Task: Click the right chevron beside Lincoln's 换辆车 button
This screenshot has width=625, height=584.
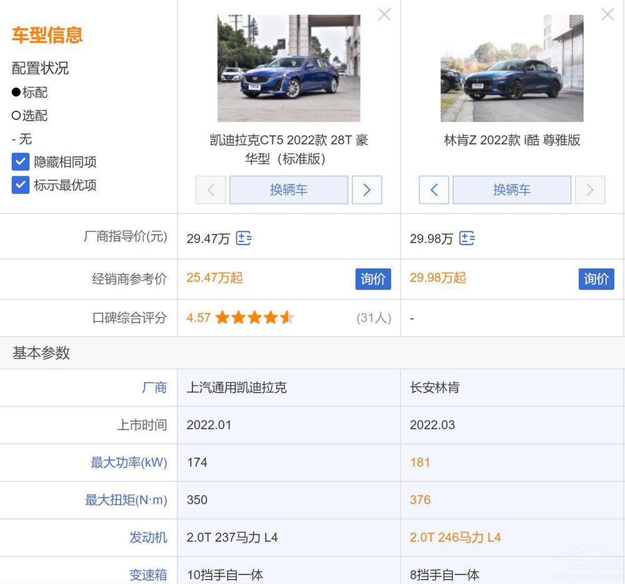Action: point(589,189)
